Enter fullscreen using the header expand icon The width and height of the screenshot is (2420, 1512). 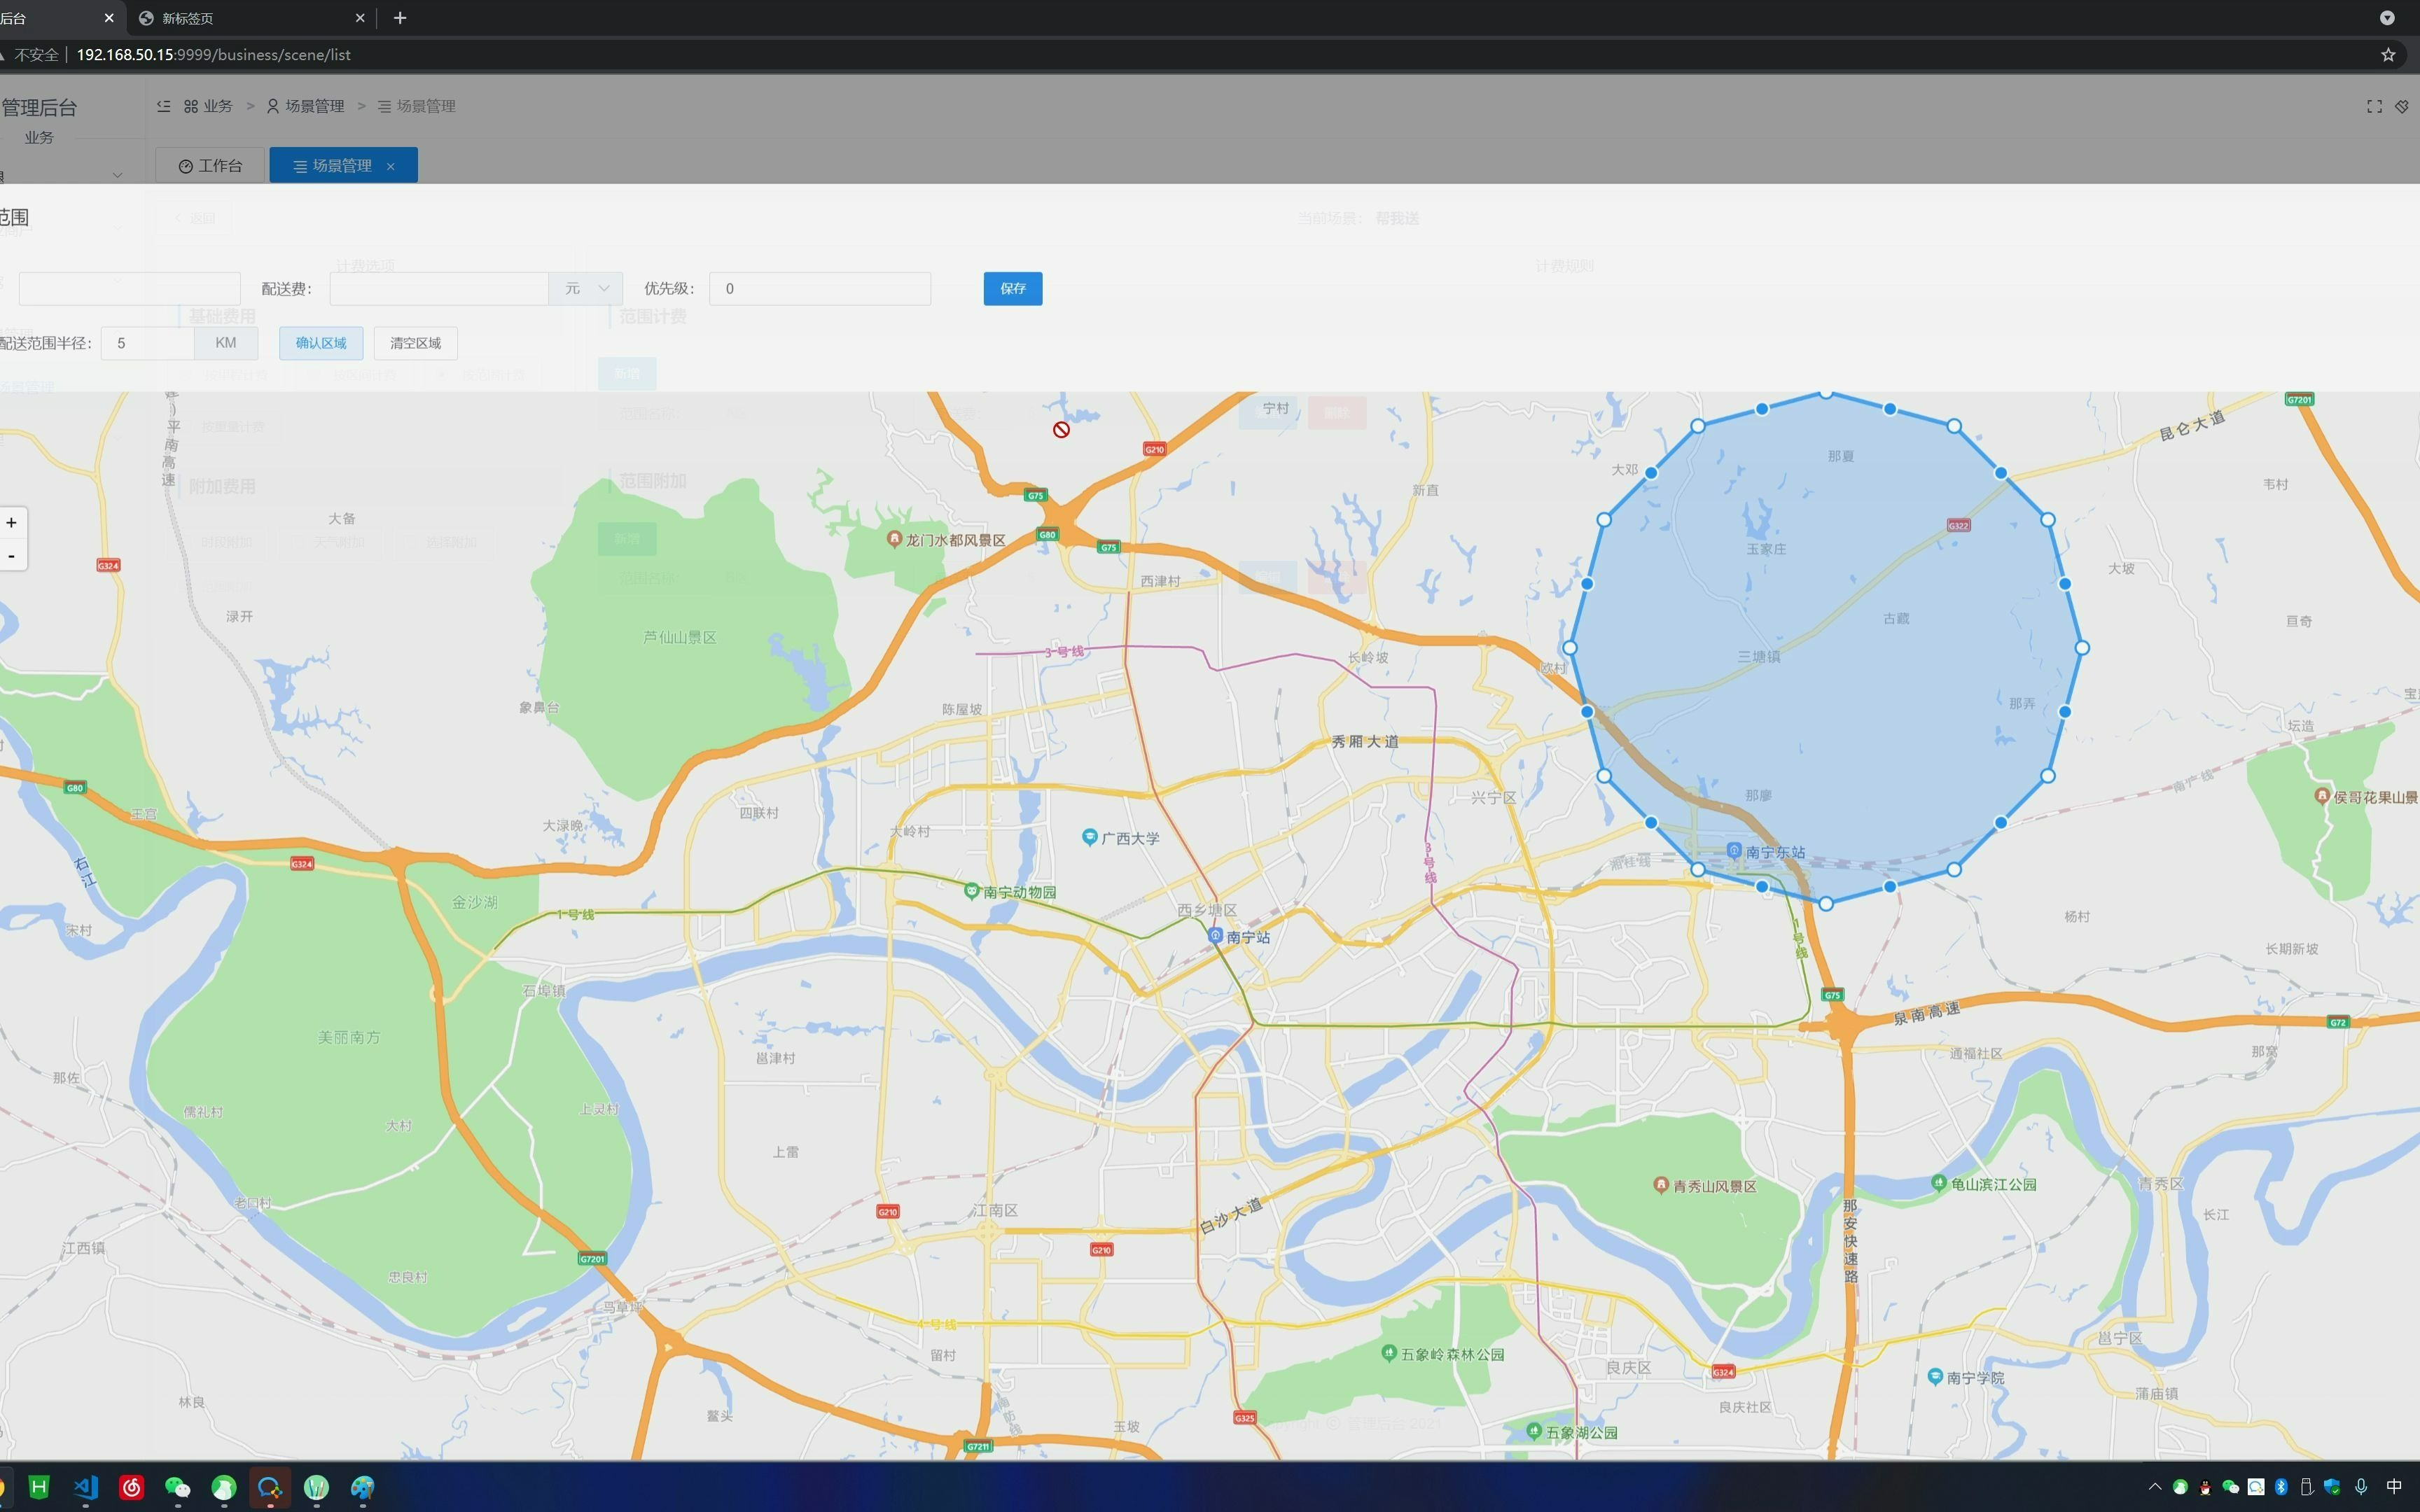point(2374,106)
